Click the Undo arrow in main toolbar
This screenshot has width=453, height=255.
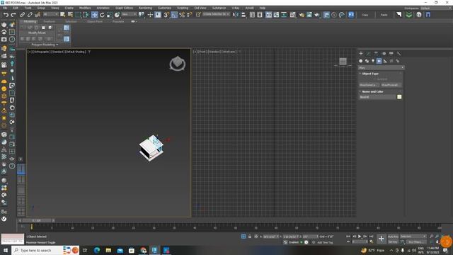(6, 15)
